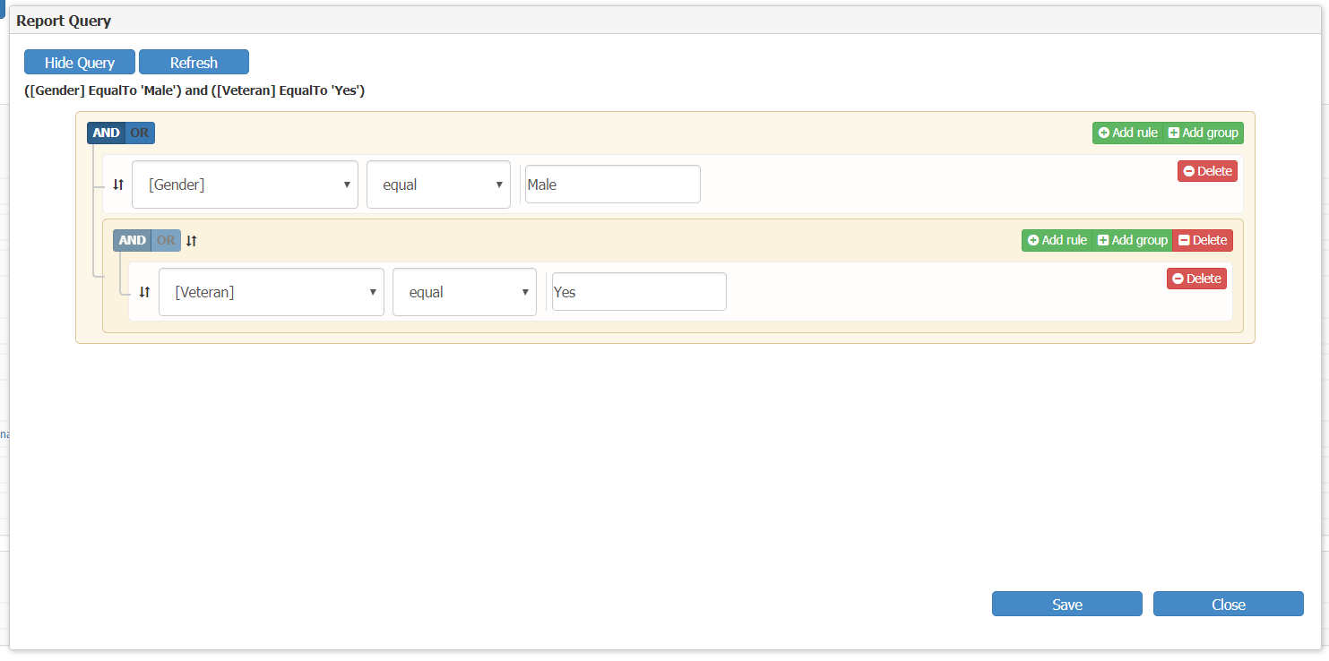
Task: Click the Hide Query button
Action: [x=79, y=62]
